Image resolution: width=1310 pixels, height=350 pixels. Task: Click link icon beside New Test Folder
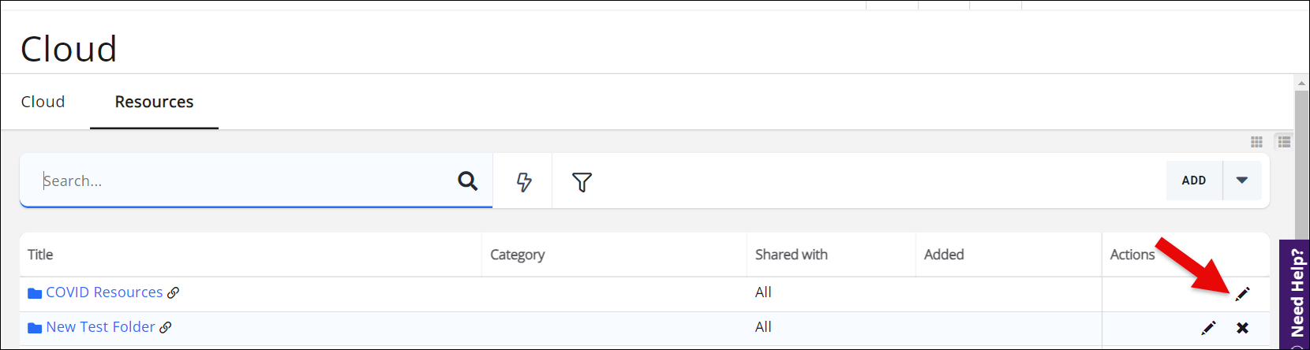(166, 328)
